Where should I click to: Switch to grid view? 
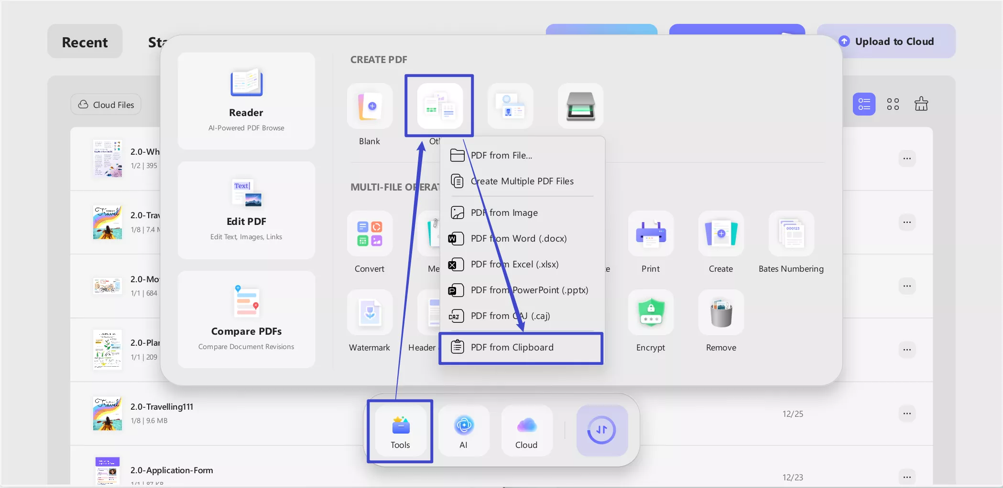pos(892,104)
